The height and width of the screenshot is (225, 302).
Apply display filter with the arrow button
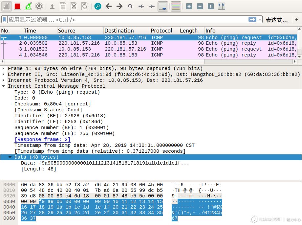coord(252,19)
